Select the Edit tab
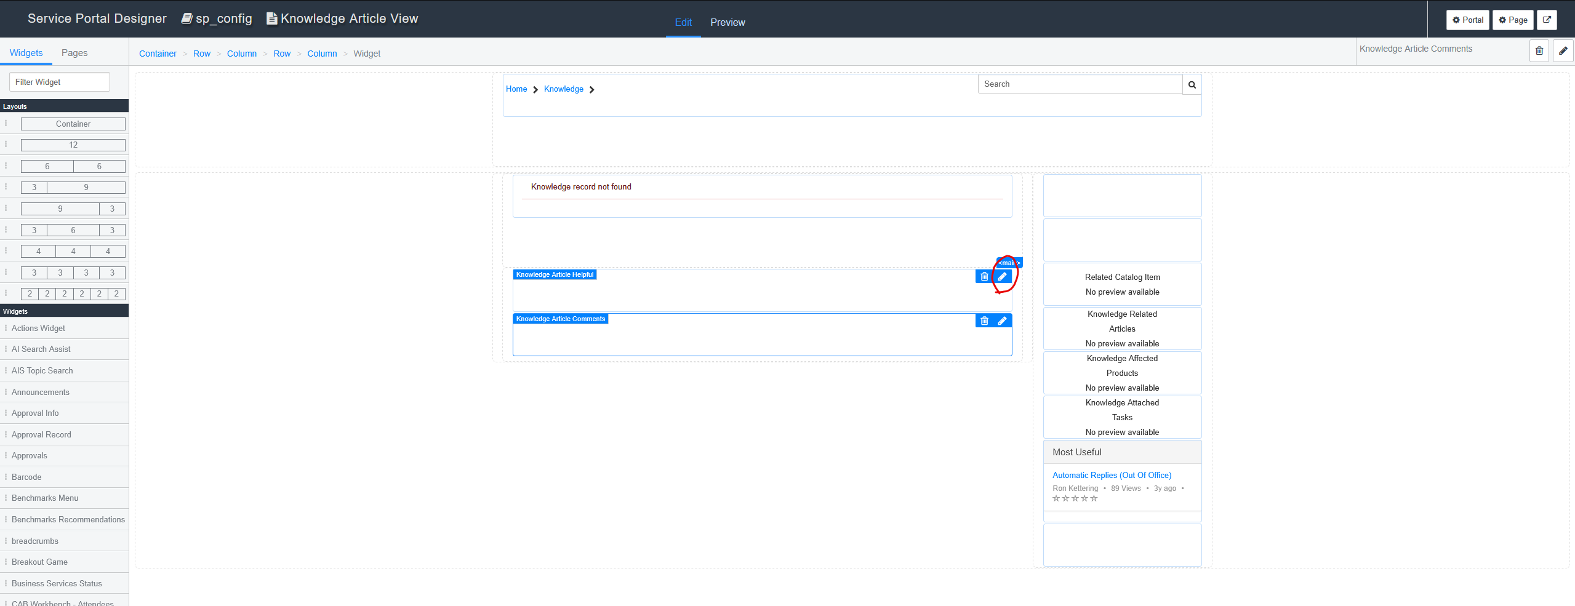1575x606 pixels. point(683,23)
